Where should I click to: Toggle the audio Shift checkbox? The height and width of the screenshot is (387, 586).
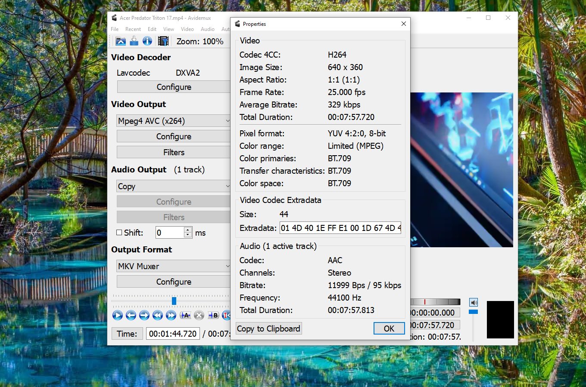coord(119,232)
